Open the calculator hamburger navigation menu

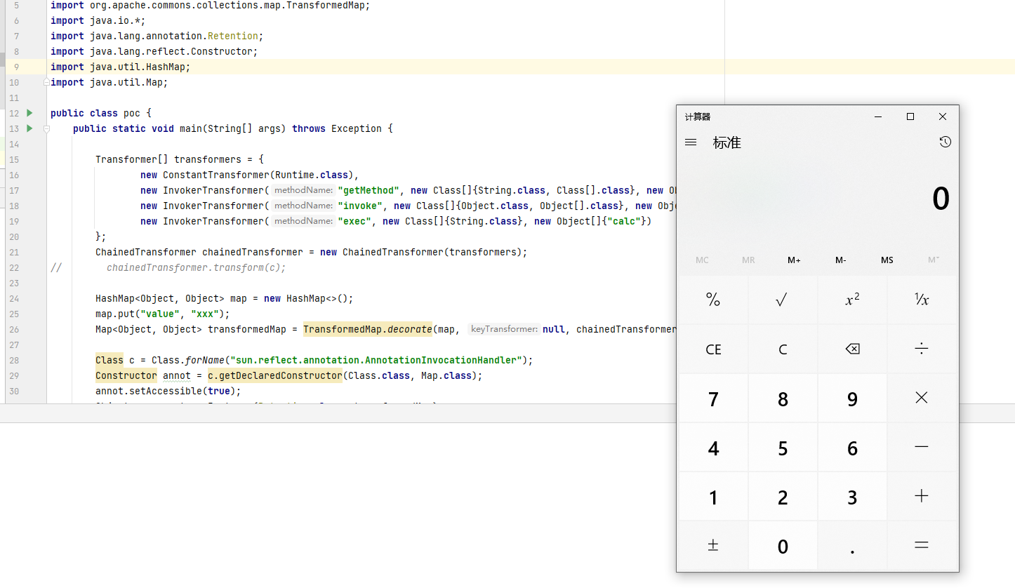coord(691,142)
